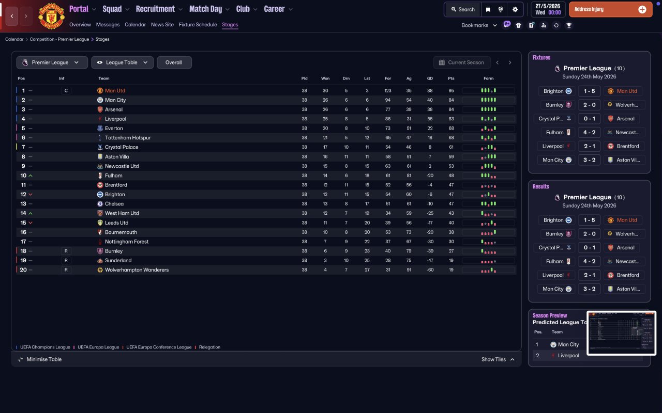Click the plus icon on Address Injury

tap(642, 9)
